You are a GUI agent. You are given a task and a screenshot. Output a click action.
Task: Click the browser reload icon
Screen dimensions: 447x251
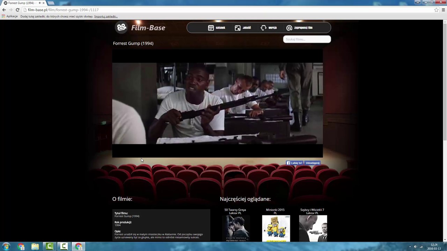(x=17, y=10)
